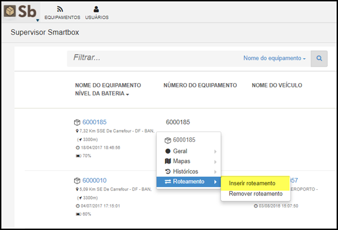This screenshot has height=230, width=338.
Task: Click the Geral circle icon in menu
Action: (x=168, y=151)
